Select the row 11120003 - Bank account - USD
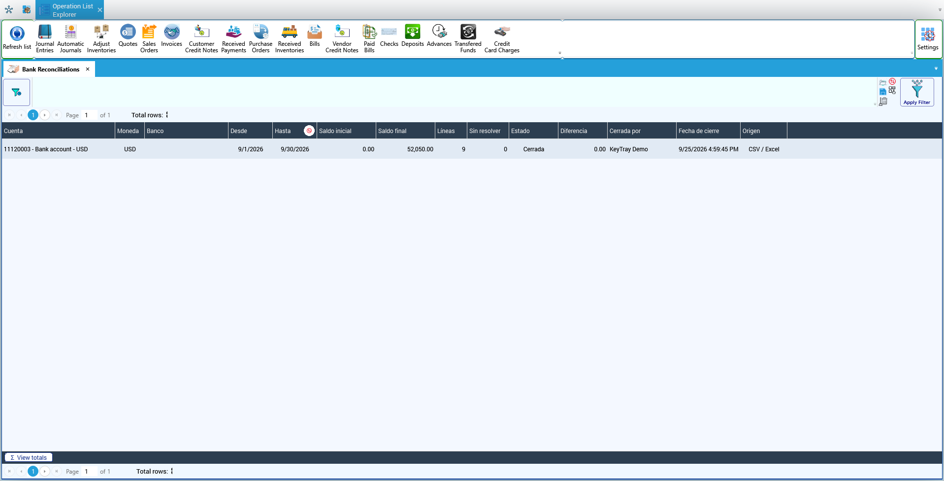Image resolution: width=944 pixels, height=481 pixels. (472, 149)
